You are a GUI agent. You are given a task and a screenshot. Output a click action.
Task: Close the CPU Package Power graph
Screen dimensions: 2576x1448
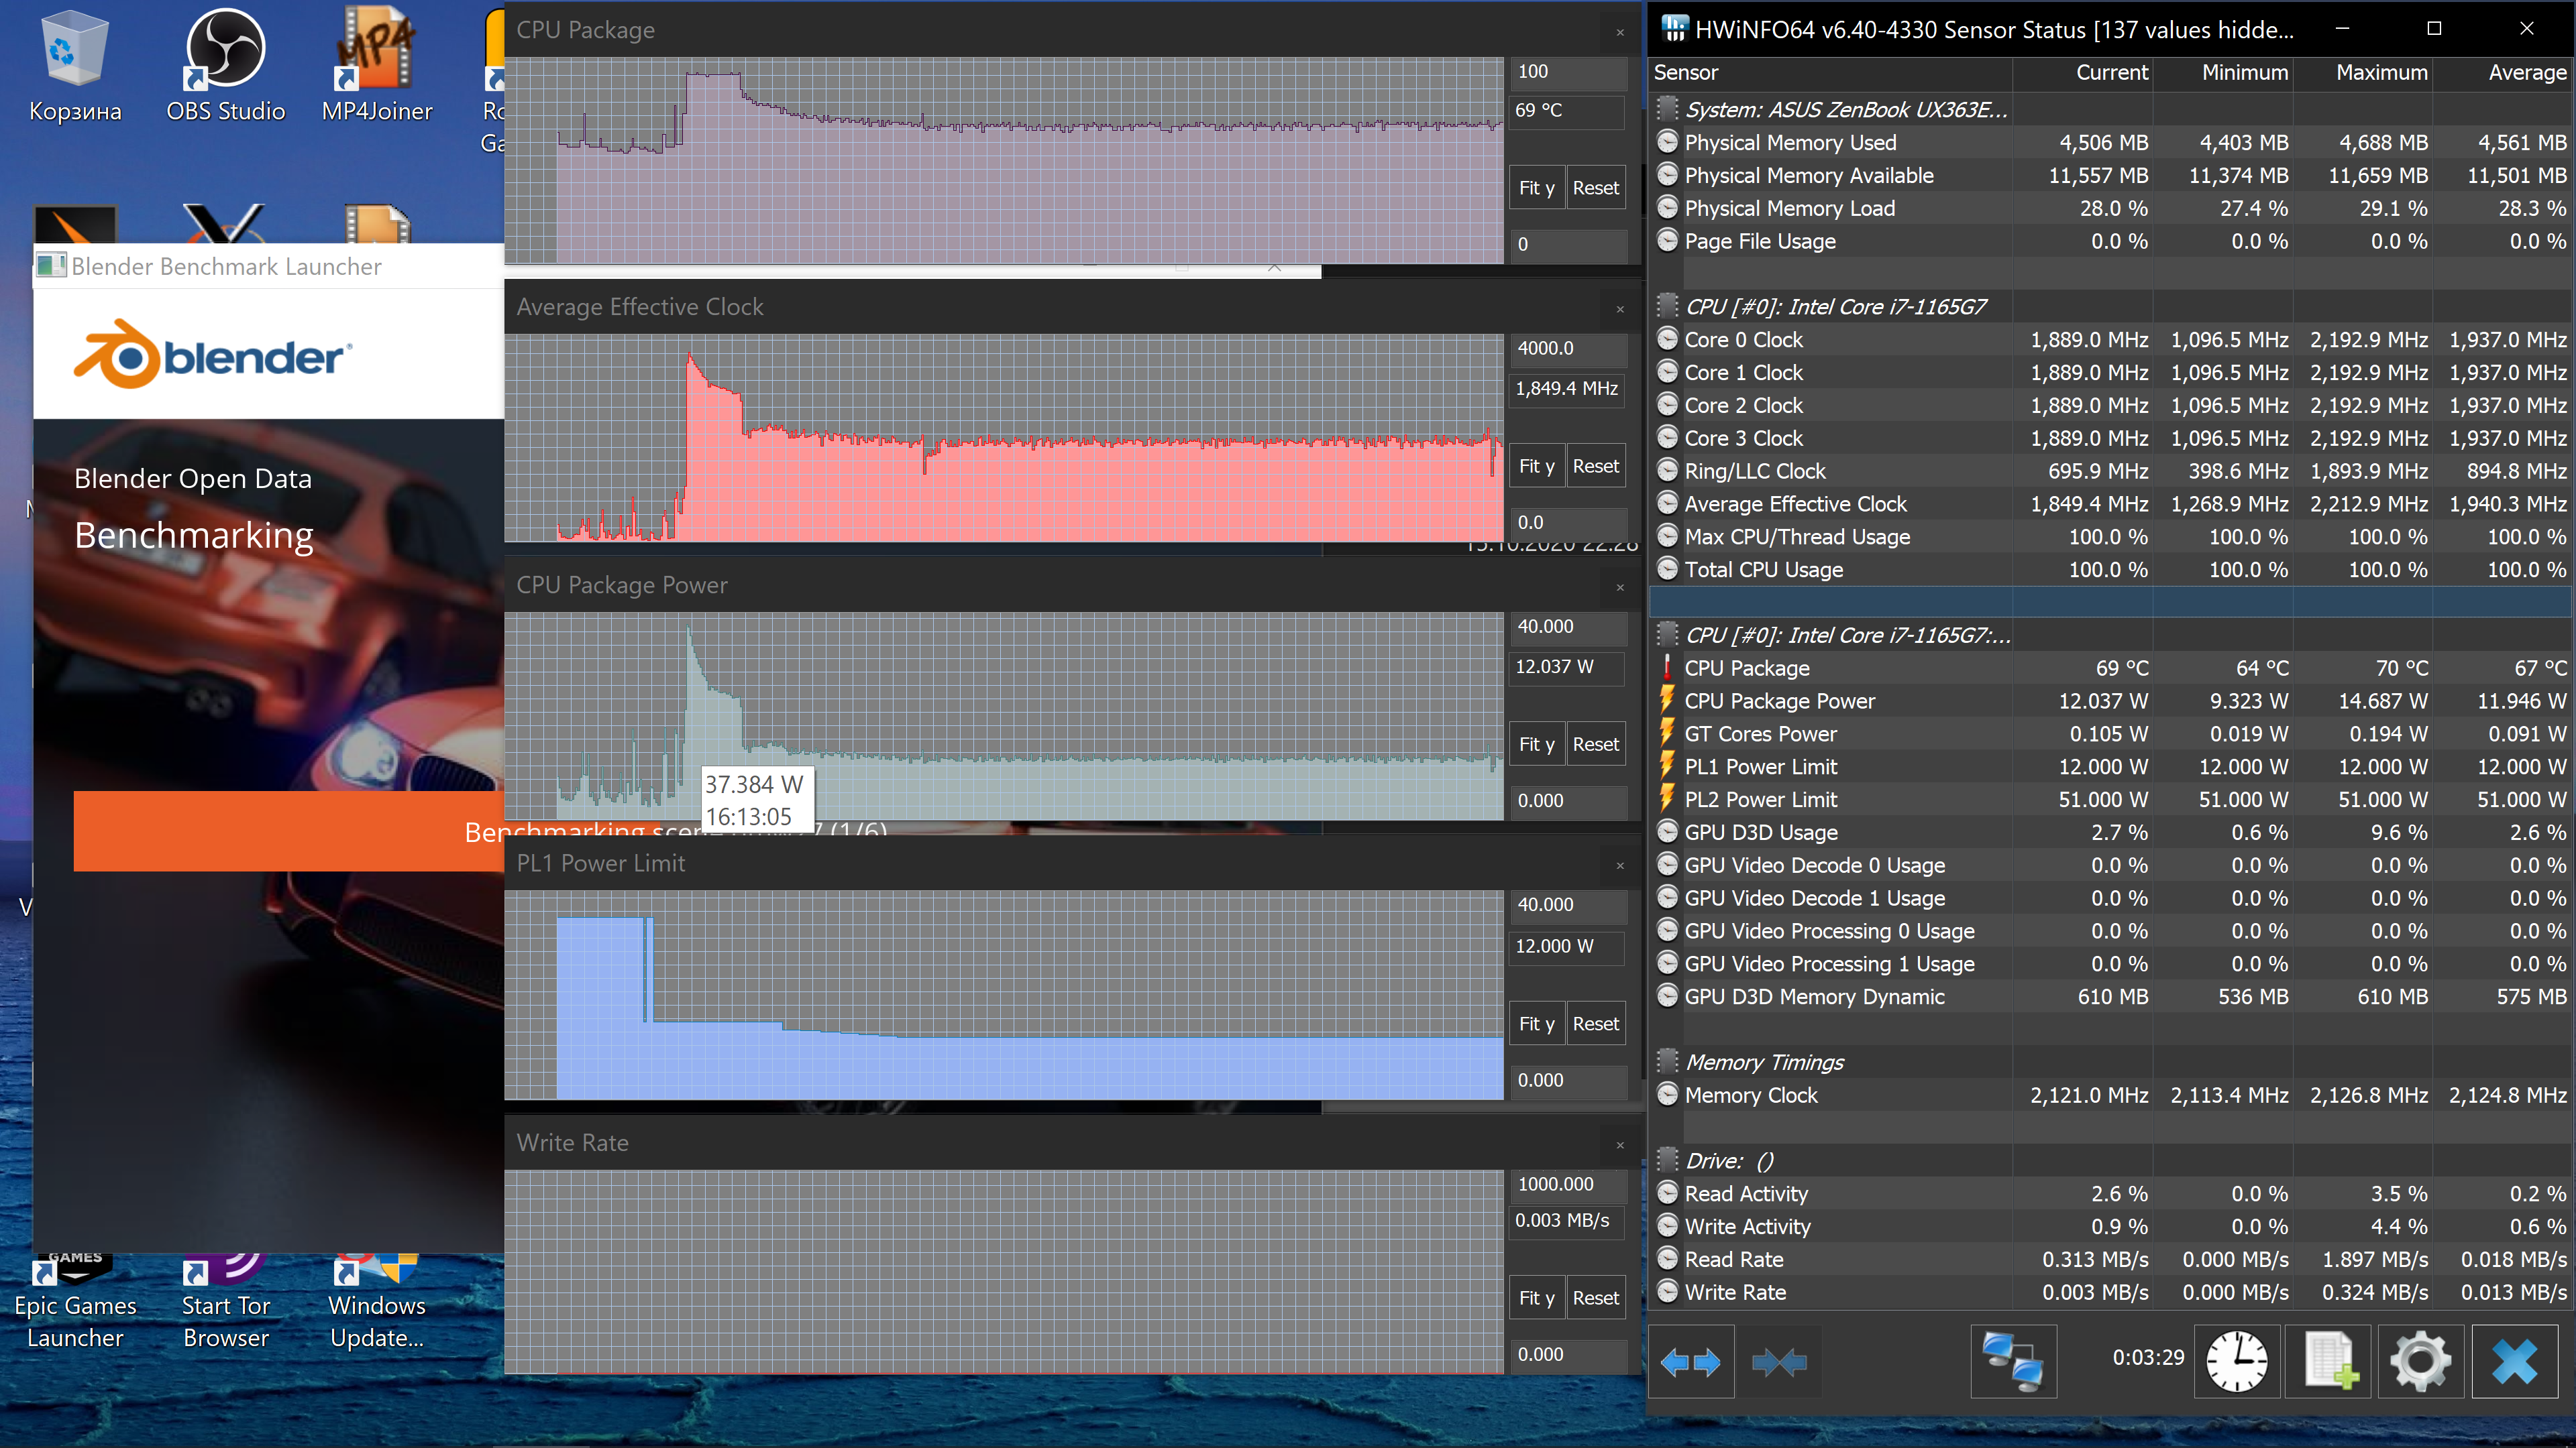point(1620,587)
